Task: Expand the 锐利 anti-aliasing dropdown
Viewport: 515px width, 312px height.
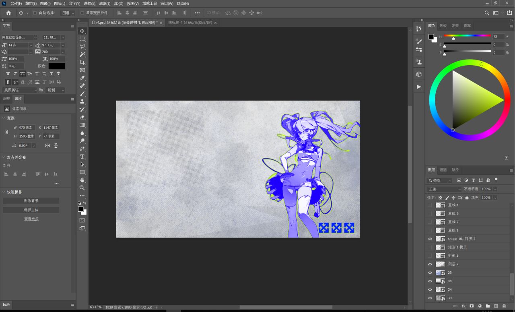Action: point(55,90)
